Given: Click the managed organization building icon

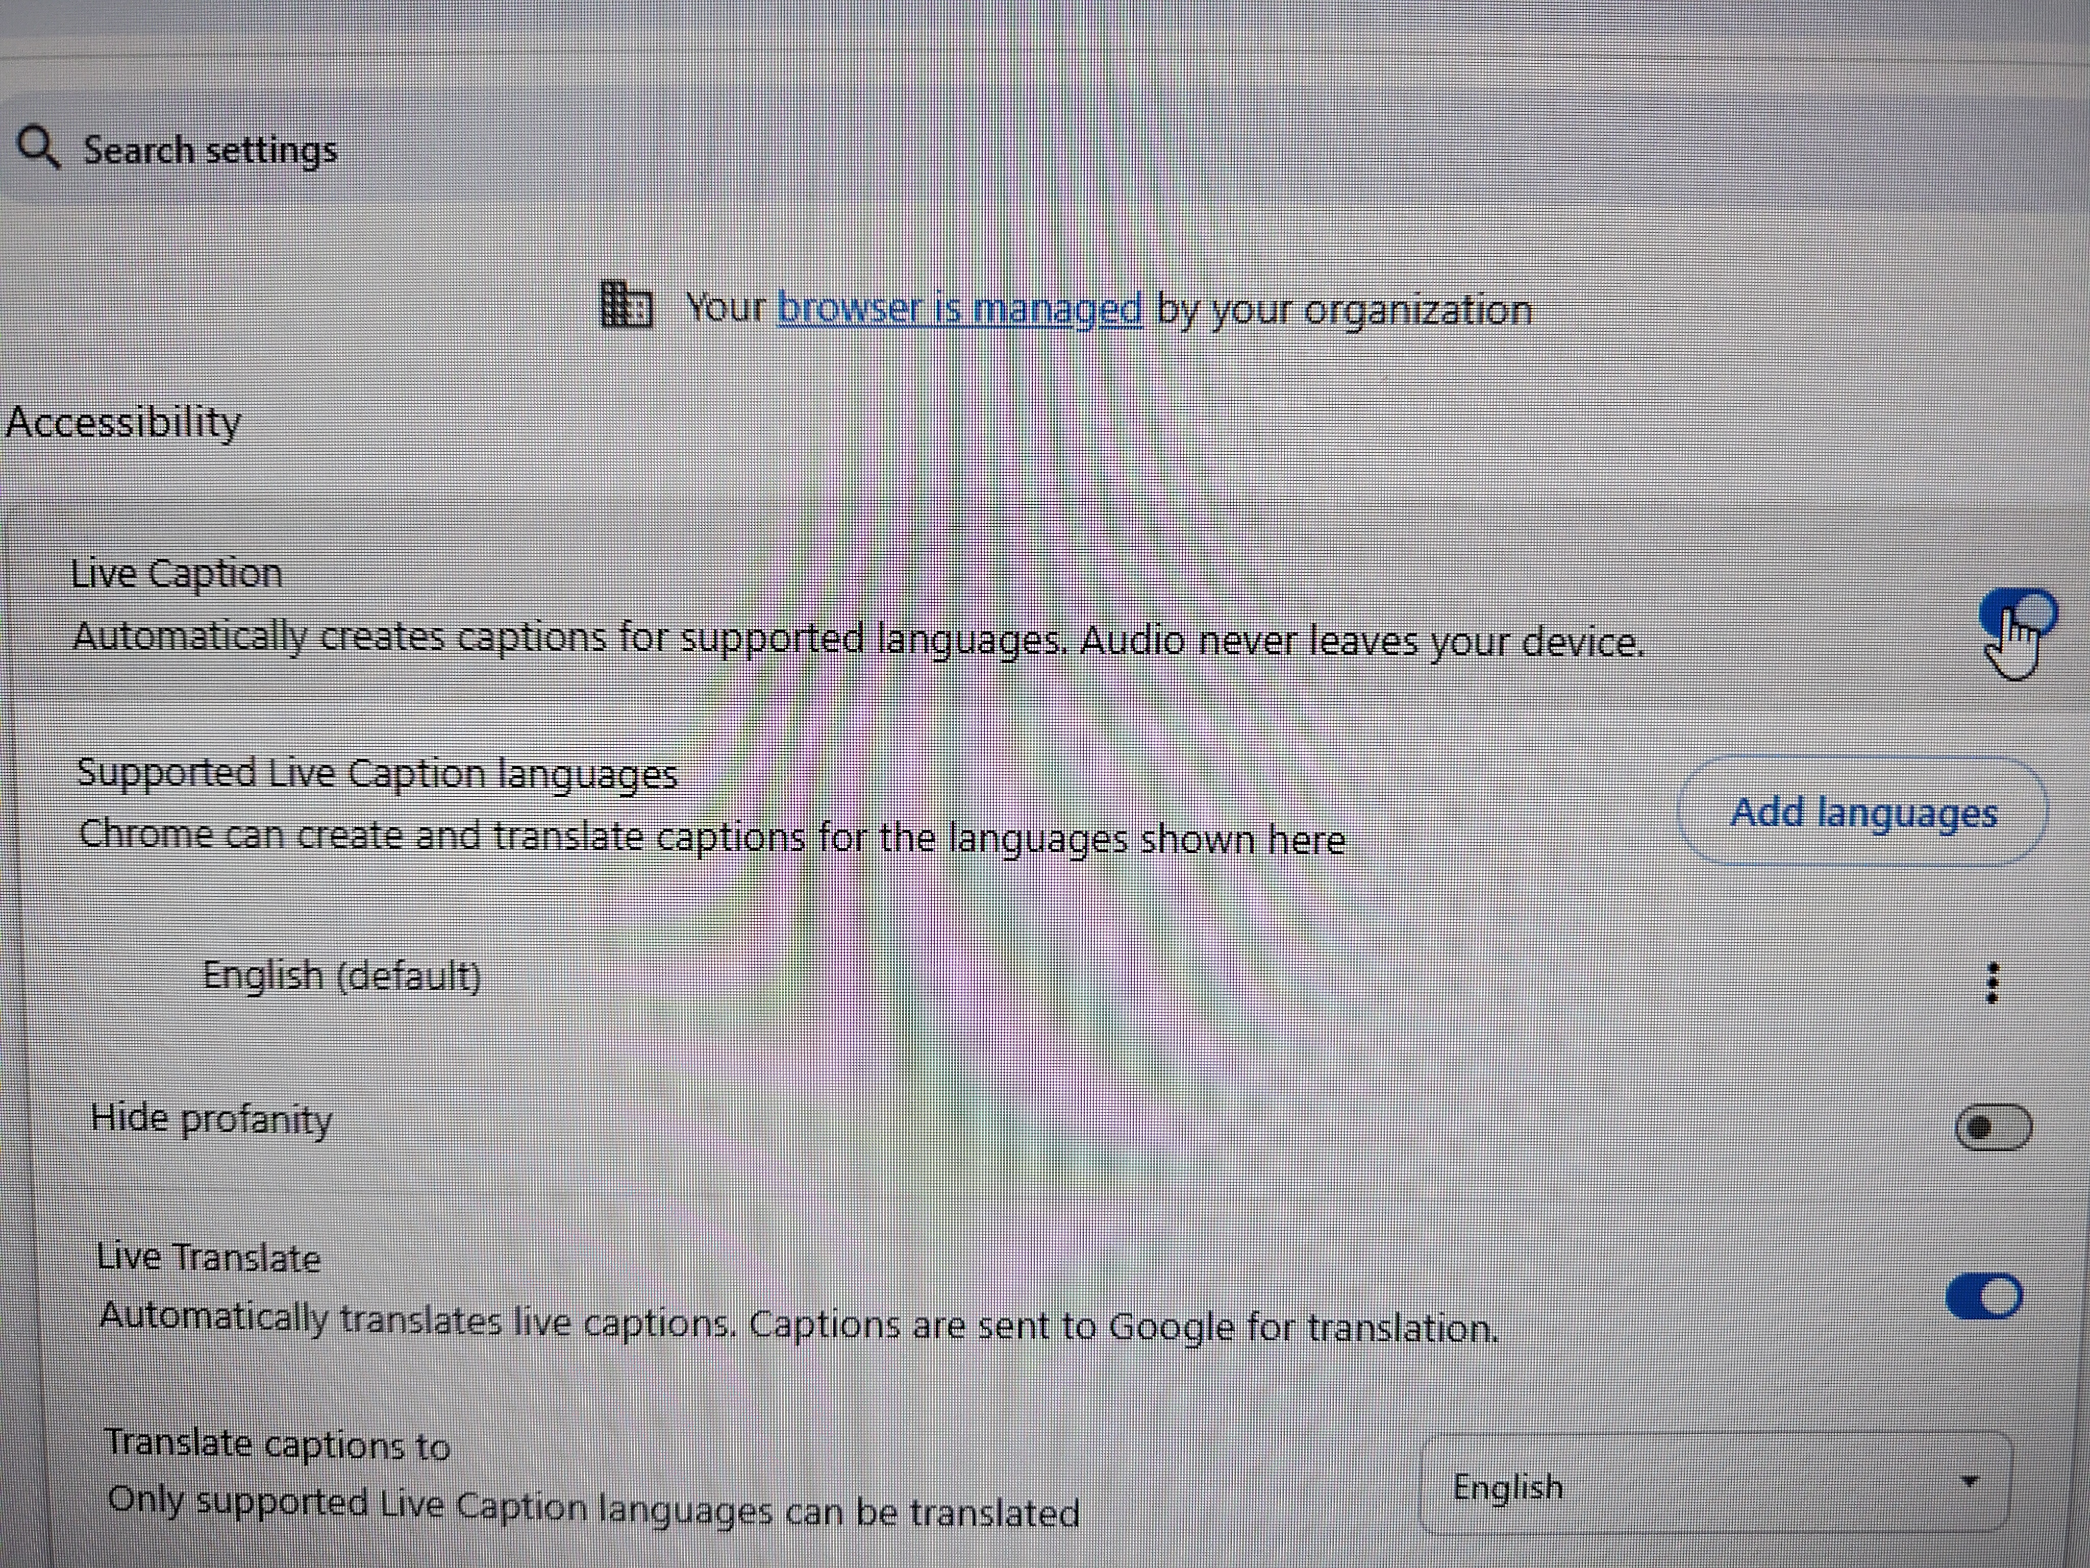Looking at the screenshot, I should [627, 304].
